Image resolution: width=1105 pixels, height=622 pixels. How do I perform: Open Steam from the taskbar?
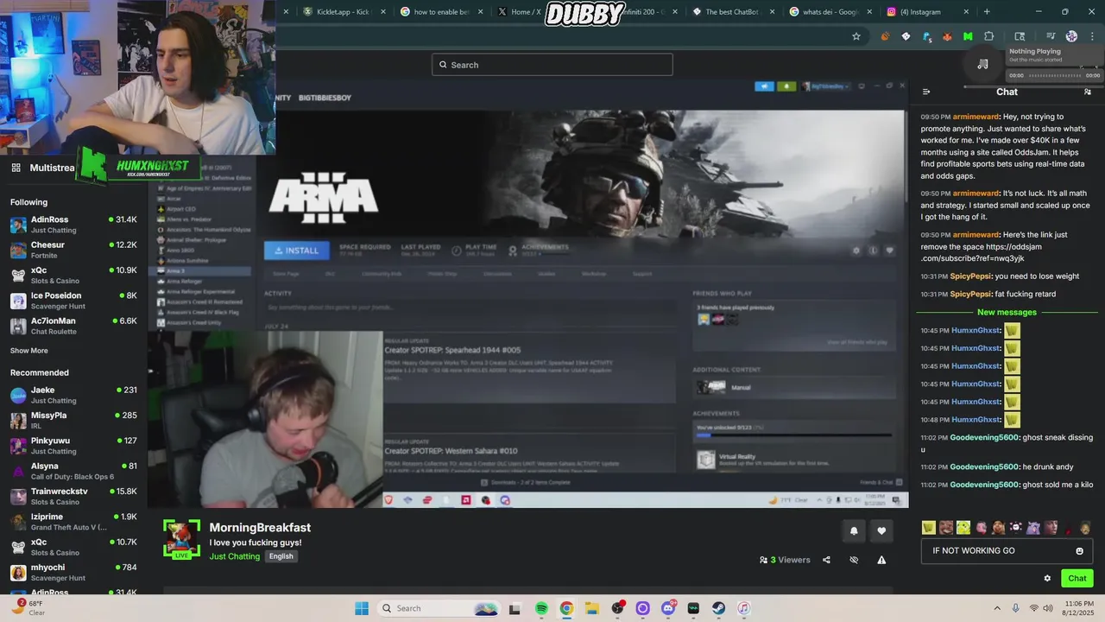(718, 608)
